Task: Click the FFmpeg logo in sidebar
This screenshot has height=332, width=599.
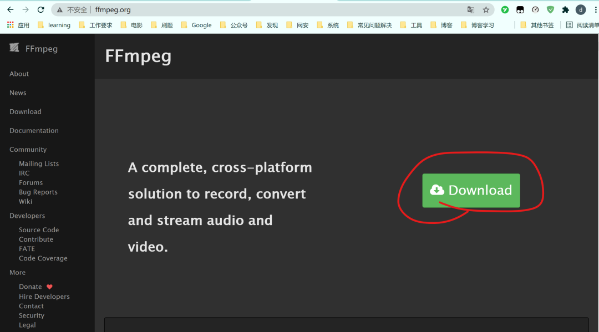Action: (14, 48)
